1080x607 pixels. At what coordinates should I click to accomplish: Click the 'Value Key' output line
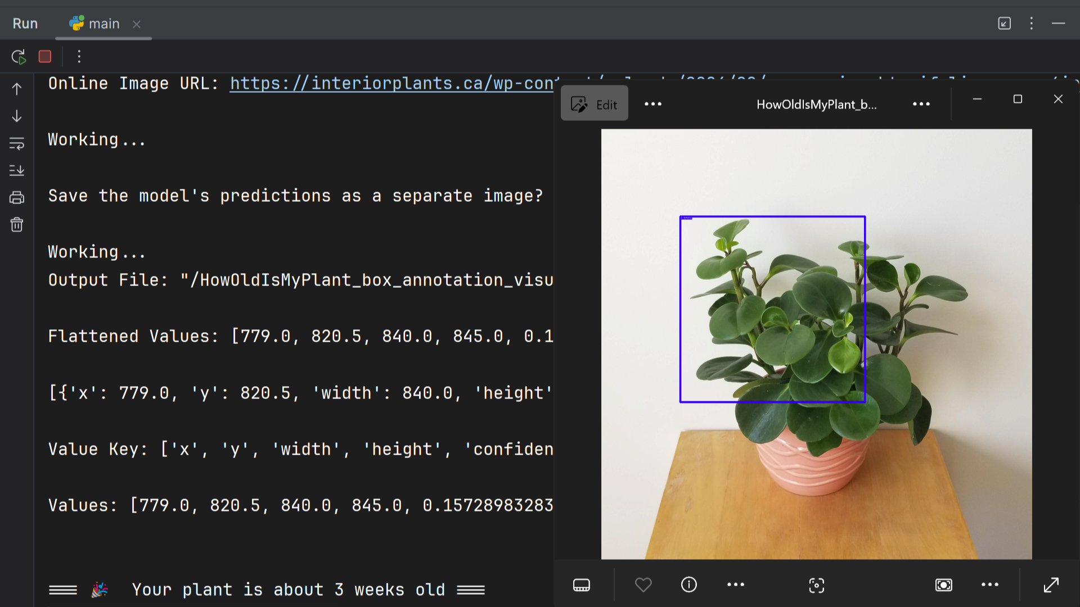point(301,449)
